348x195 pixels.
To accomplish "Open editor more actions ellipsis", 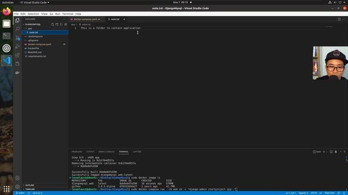I will click(344, 19).
